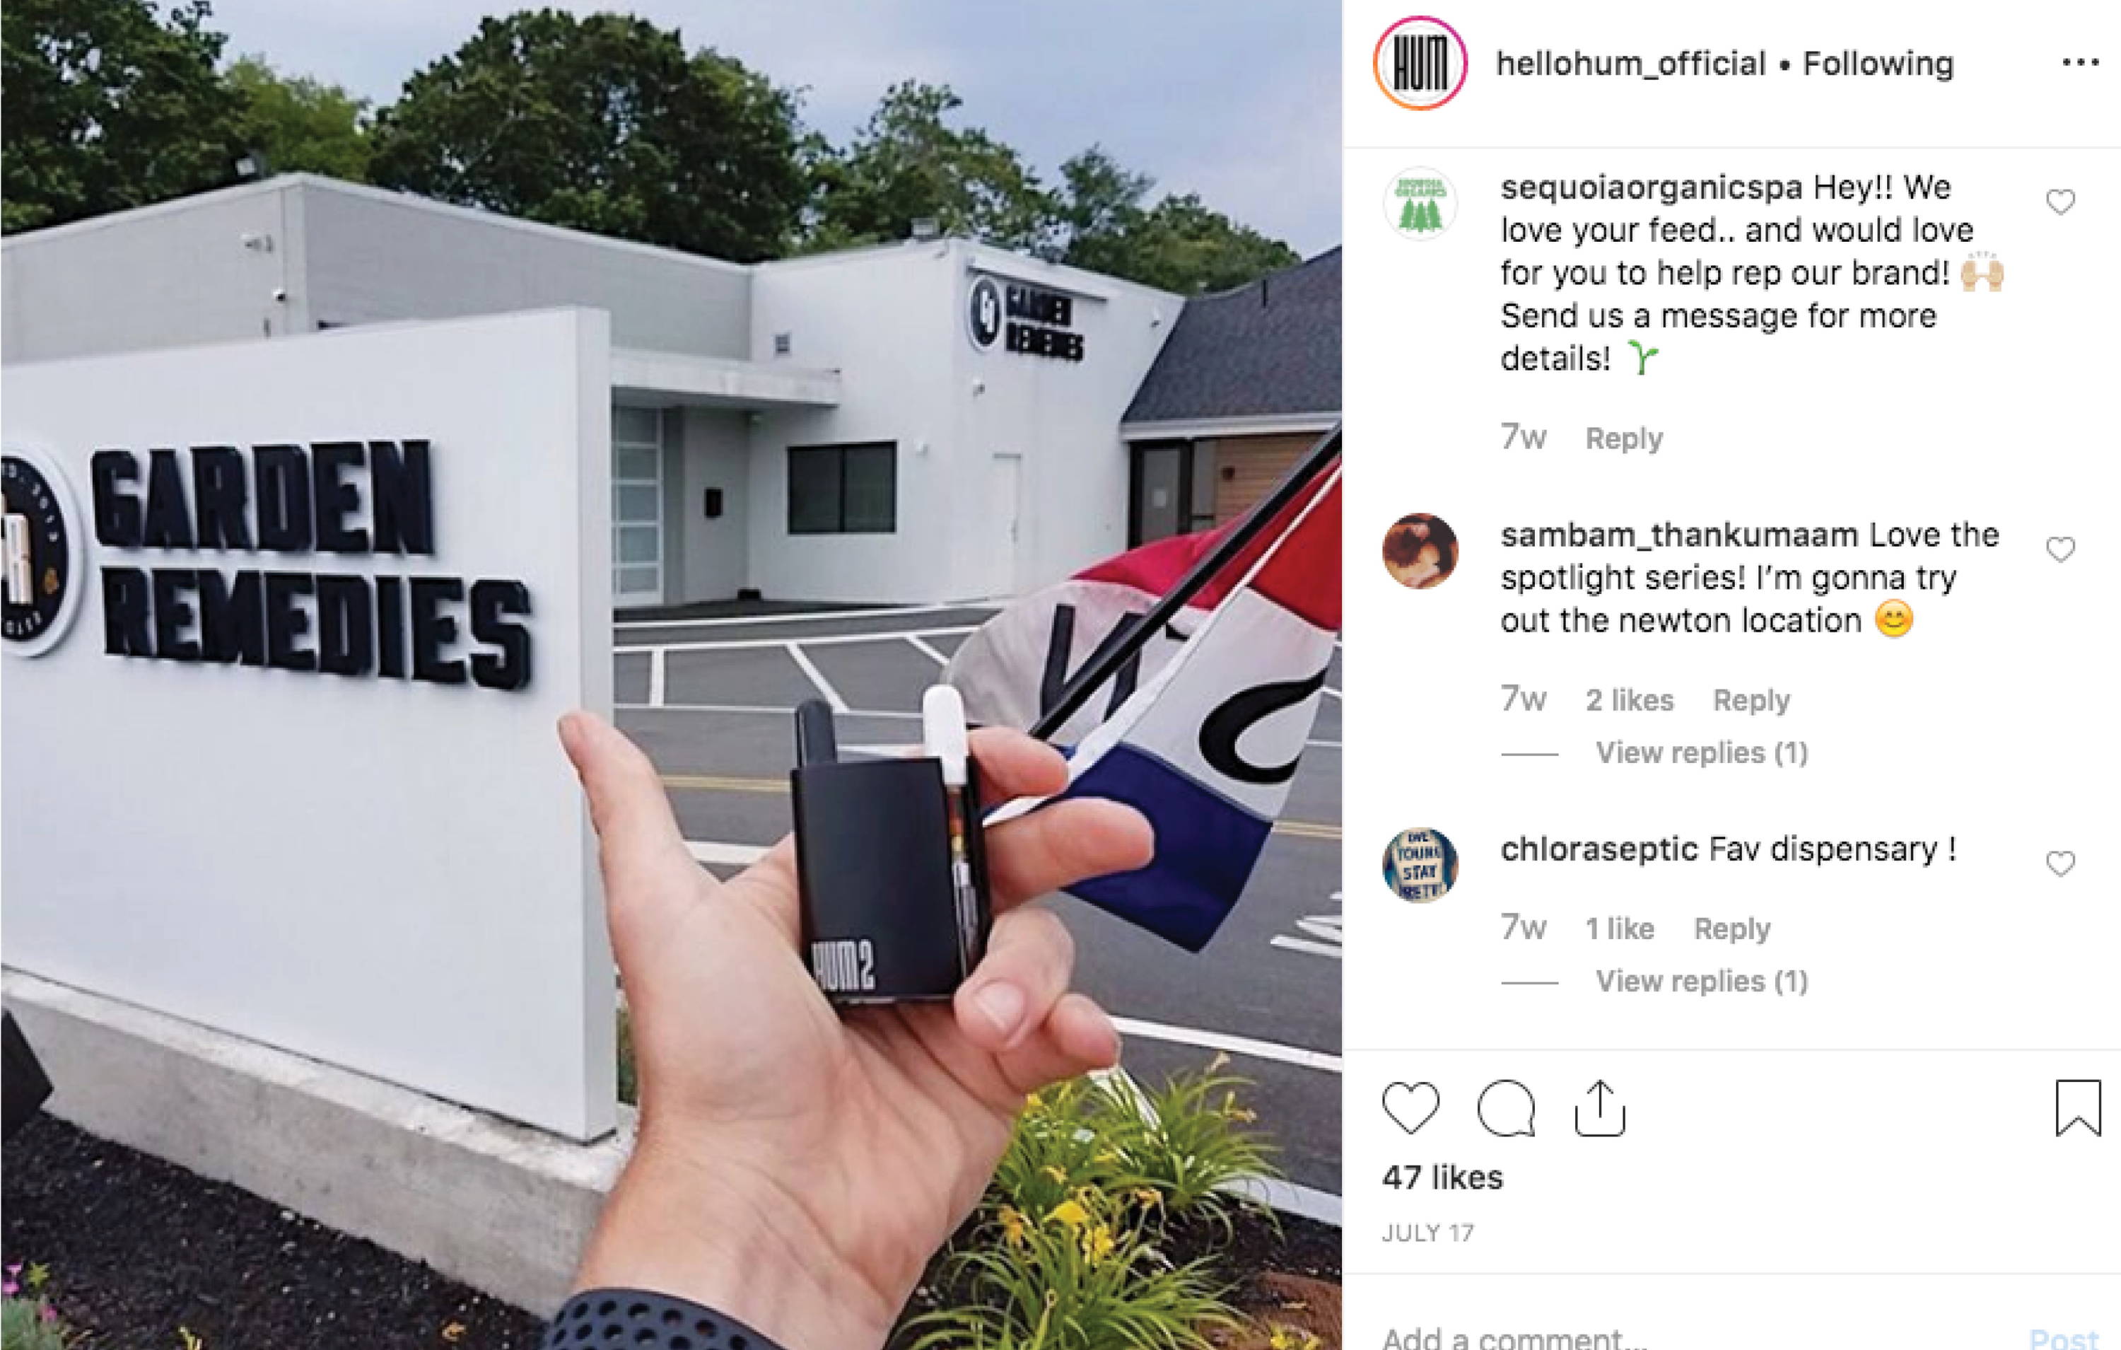Open the comment bubble icon

(1506, 1107)
